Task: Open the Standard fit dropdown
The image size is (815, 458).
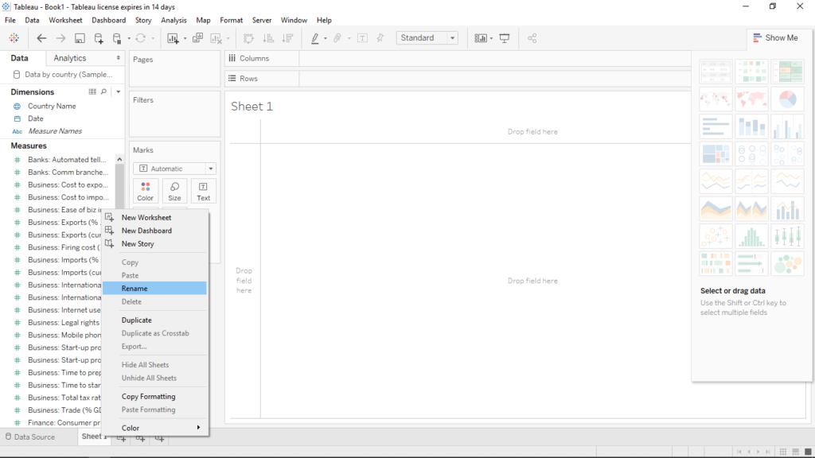Action: (x=427, y=37)
